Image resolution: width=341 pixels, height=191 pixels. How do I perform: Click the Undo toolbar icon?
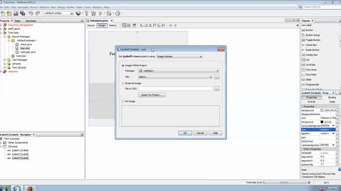tap(31, 13)
